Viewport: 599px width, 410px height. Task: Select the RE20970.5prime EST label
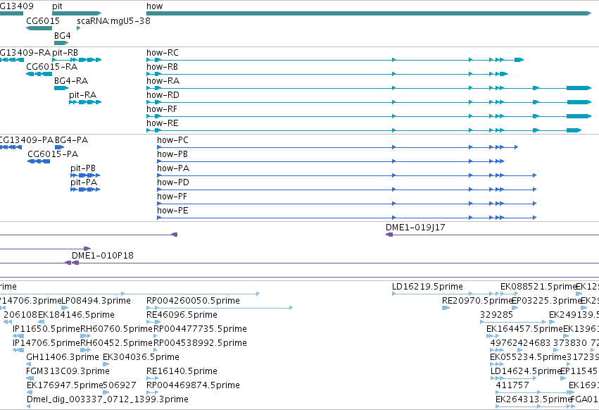point(477,301)
